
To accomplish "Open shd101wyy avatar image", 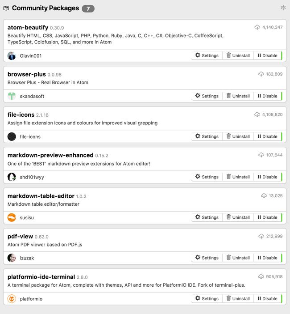I will click(x=12, y=177).
